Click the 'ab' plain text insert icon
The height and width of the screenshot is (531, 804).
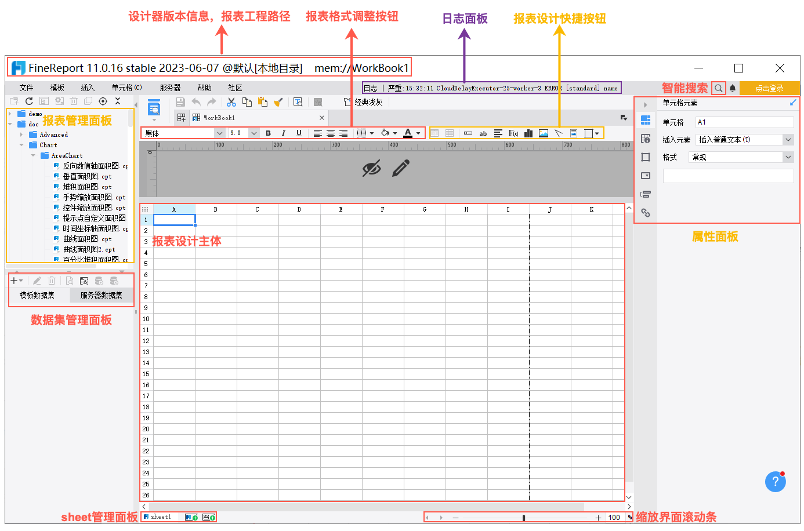pyautogui.click(x=483, y=133)
